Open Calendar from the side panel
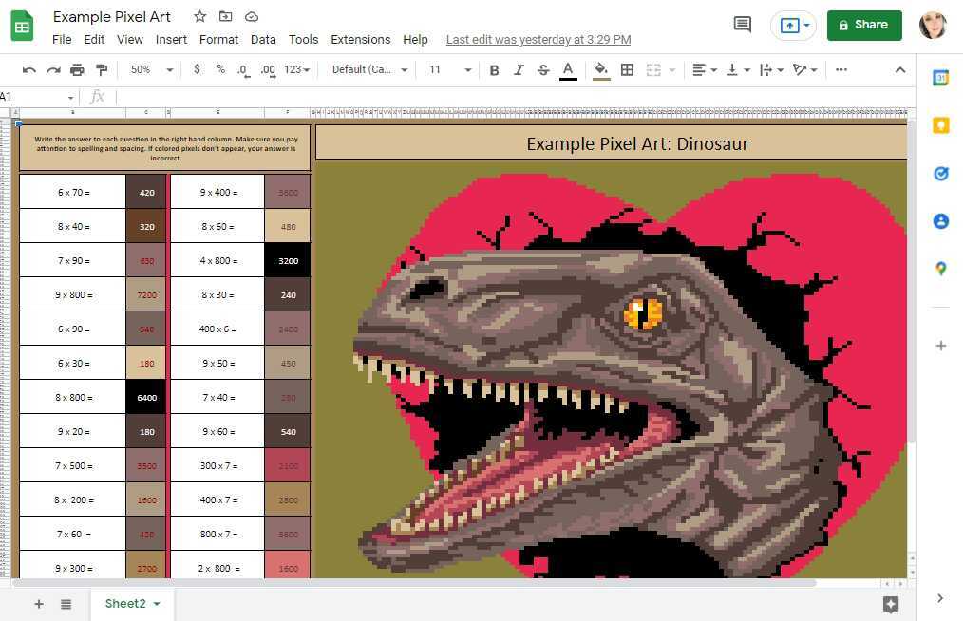 940,79
